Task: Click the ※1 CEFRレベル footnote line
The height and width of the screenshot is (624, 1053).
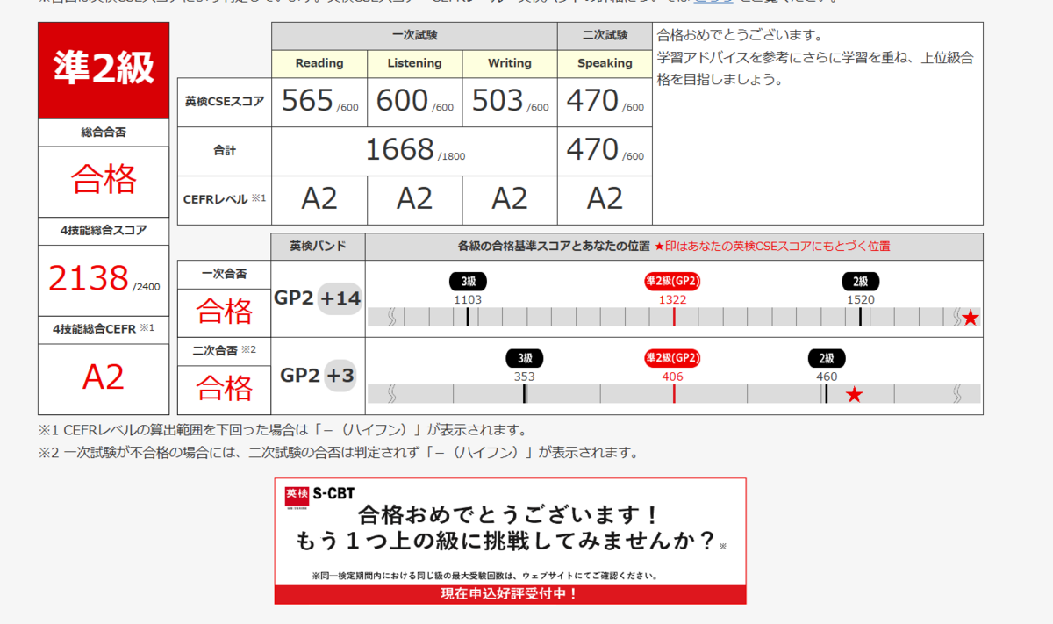Action: 283,430
